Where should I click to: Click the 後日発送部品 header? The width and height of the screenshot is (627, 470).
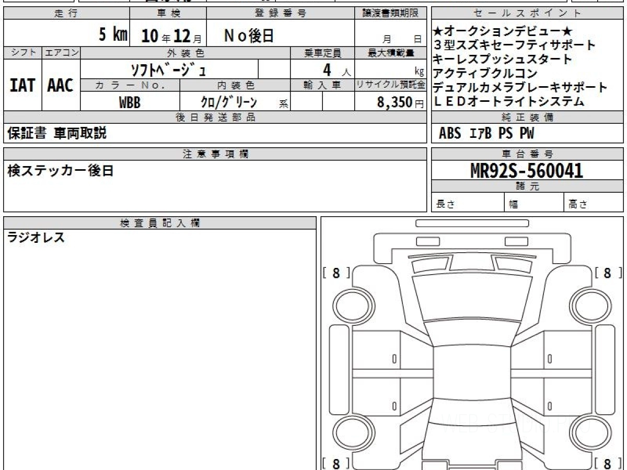[215, 118]
